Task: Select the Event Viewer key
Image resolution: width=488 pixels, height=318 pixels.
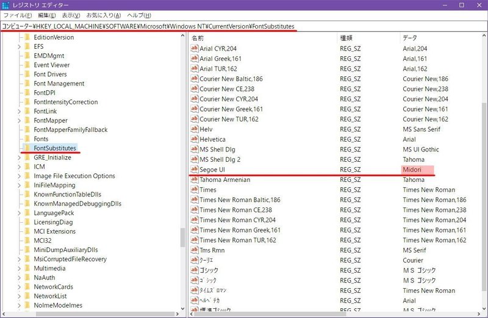Action: [52, 65]
